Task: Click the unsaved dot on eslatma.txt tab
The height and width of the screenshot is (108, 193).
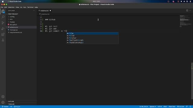Action: click(x=50, y=11)
